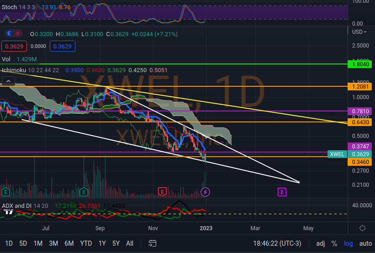Image resolution: width=375 pixels, height=253 pixels.
Task: Click the 18:46:22 (UTC-3) timezone button
Action: (277, 243)
